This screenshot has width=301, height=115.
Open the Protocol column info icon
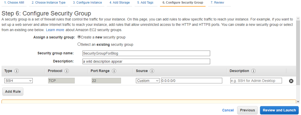coord(67,71)
